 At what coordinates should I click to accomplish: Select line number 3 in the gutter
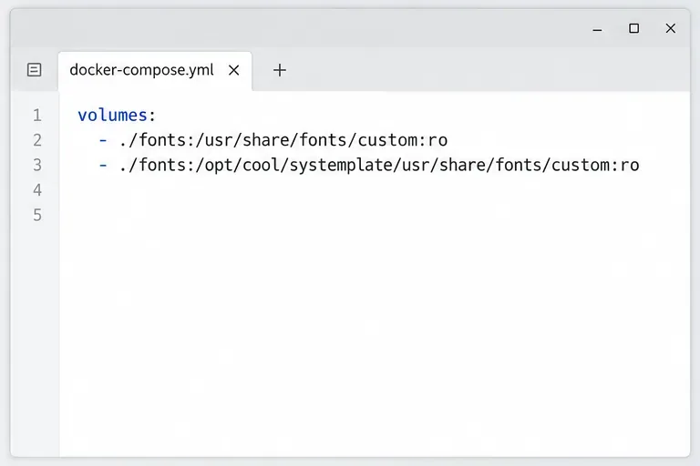[x=37, y=166]
